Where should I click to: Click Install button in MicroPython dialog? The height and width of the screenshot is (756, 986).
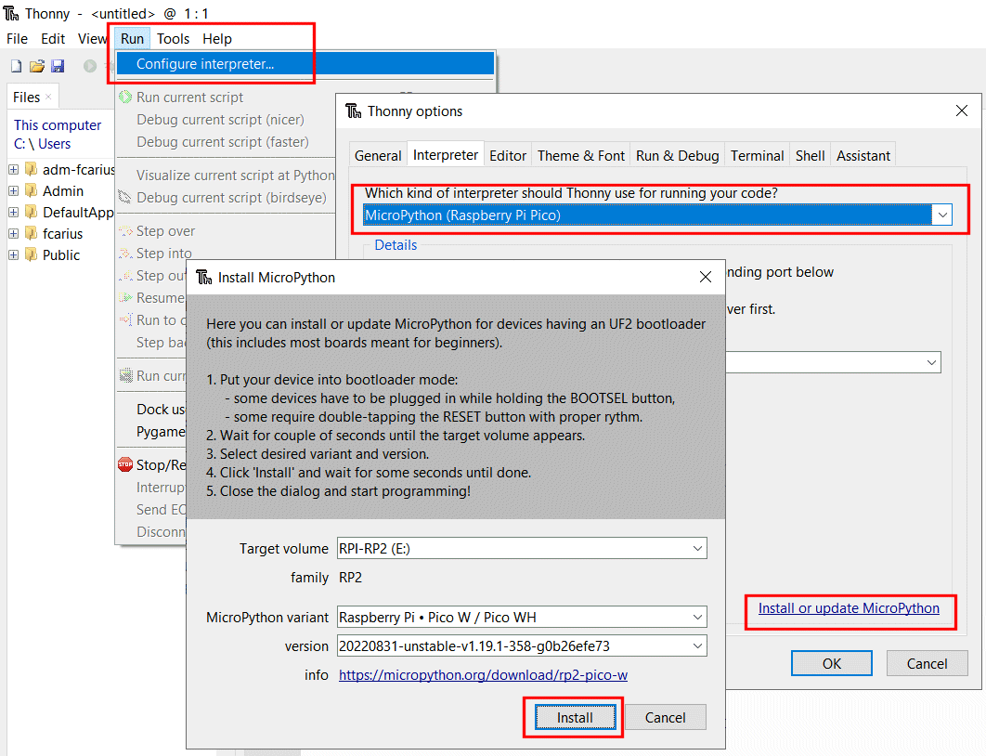(x=575, y=718)
